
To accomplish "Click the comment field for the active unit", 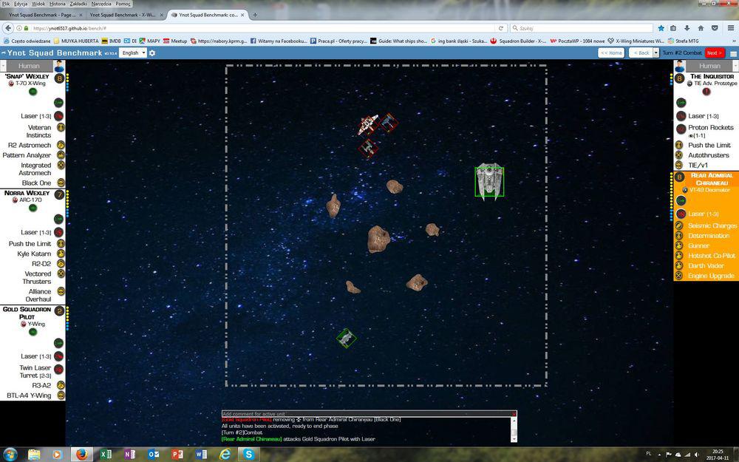I will click(366, 414).
